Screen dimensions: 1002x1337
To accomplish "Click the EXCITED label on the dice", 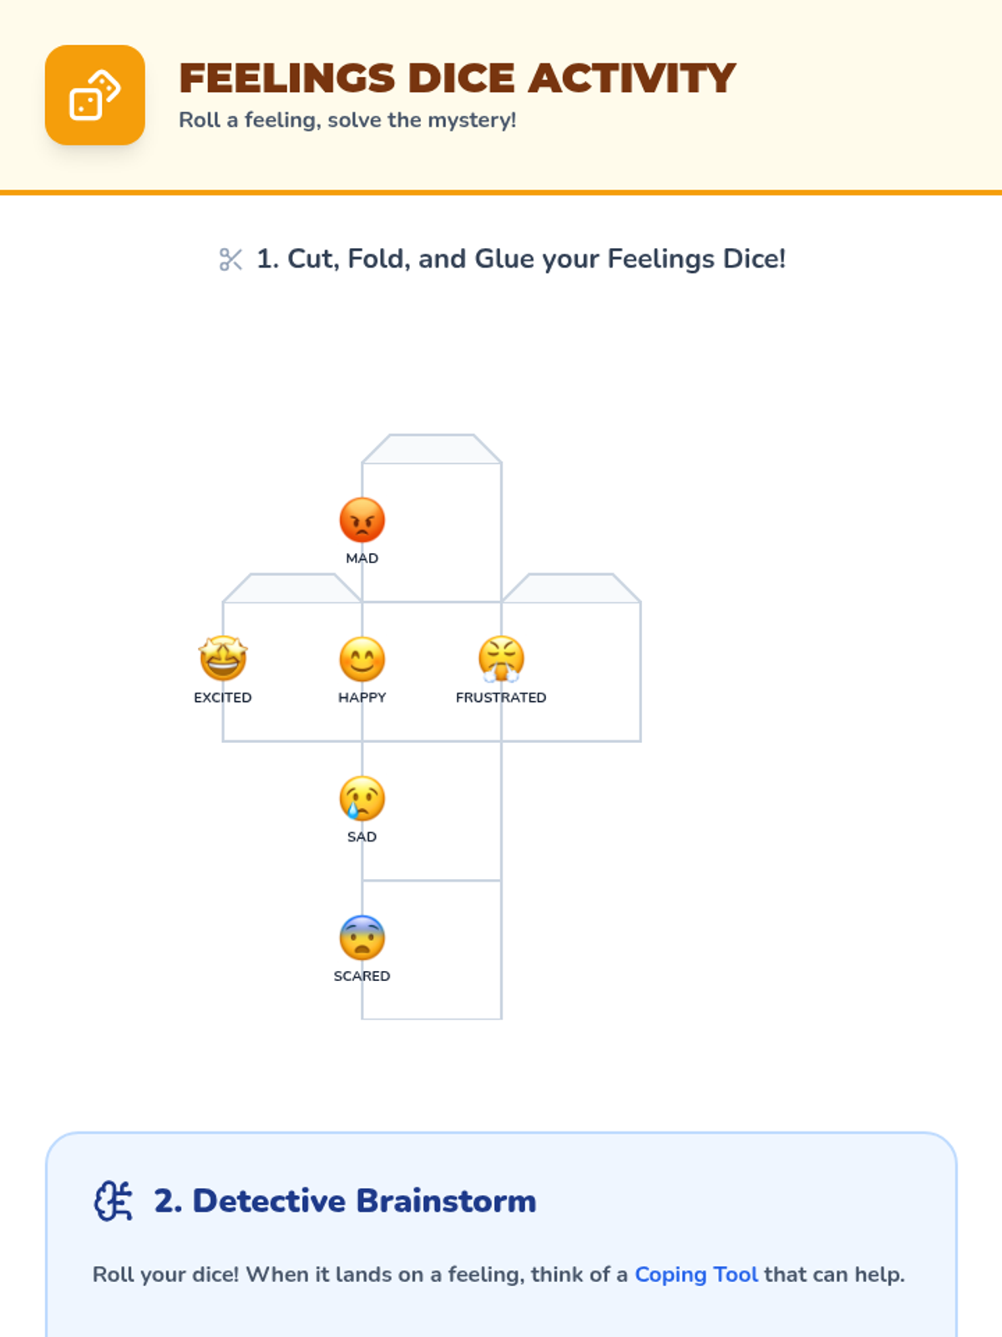I will tap(223, 698).
